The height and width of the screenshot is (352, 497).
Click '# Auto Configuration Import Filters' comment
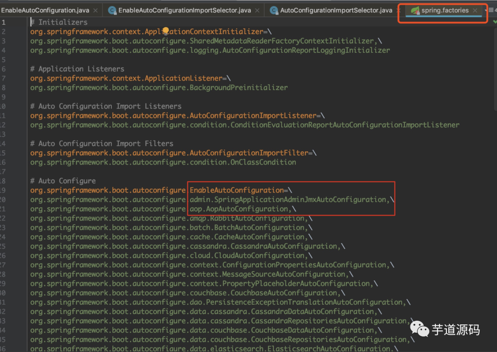point(102,144)
